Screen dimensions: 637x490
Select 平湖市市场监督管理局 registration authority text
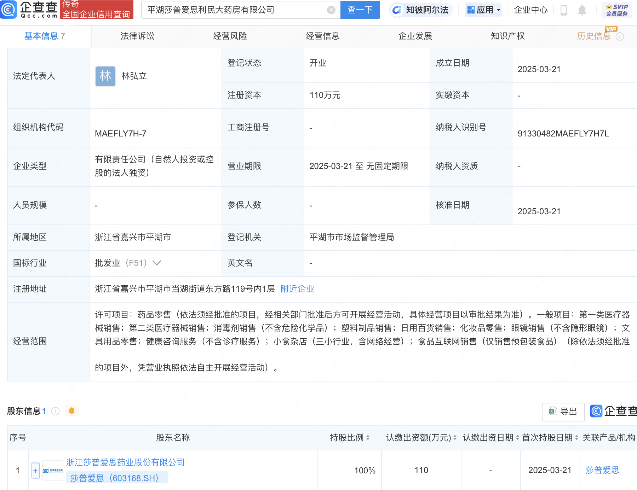(x=352, y=237)
